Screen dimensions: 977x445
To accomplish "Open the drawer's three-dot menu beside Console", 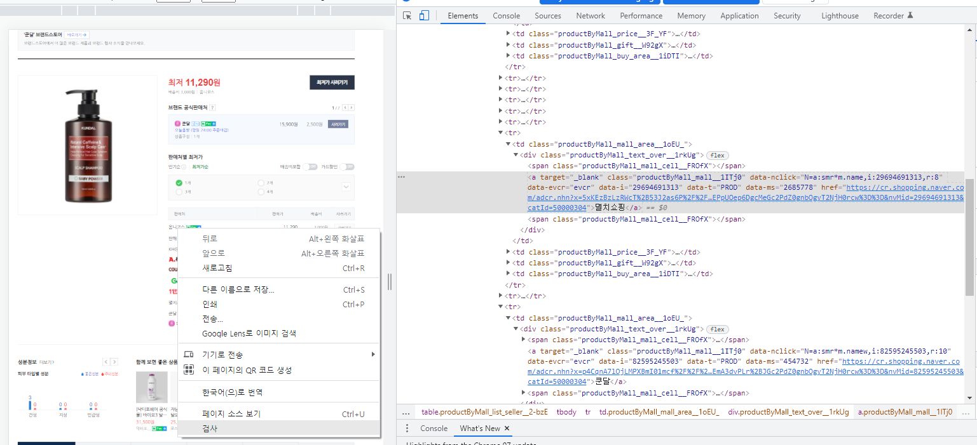I will [x=407, y=428].
